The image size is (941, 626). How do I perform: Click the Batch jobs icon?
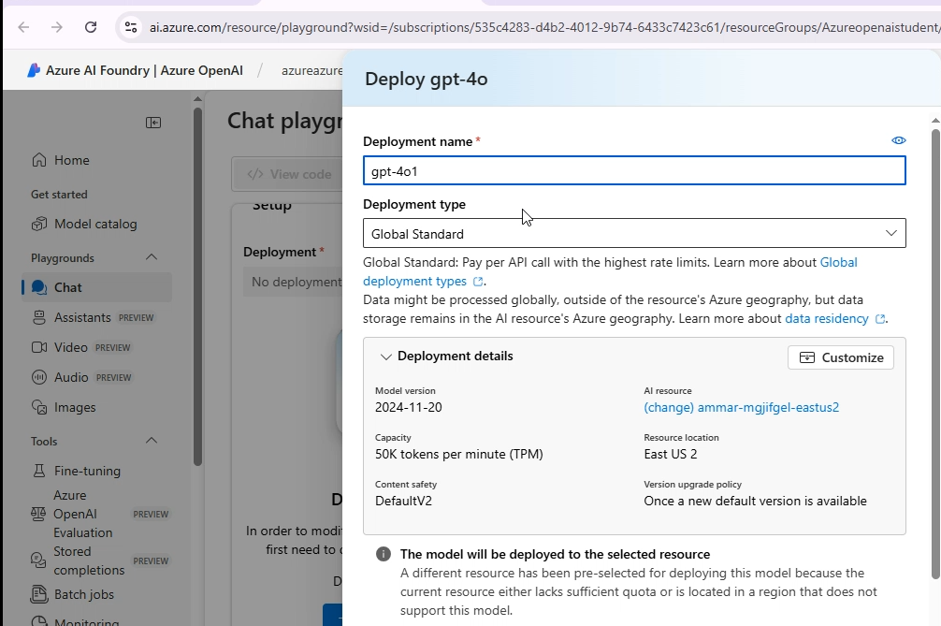pos(39,594)
